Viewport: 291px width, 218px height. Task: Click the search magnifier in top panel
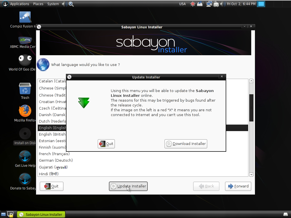click(71, 4)
